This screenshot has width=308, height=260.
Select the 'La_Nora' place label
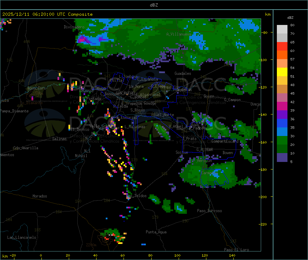136,86
